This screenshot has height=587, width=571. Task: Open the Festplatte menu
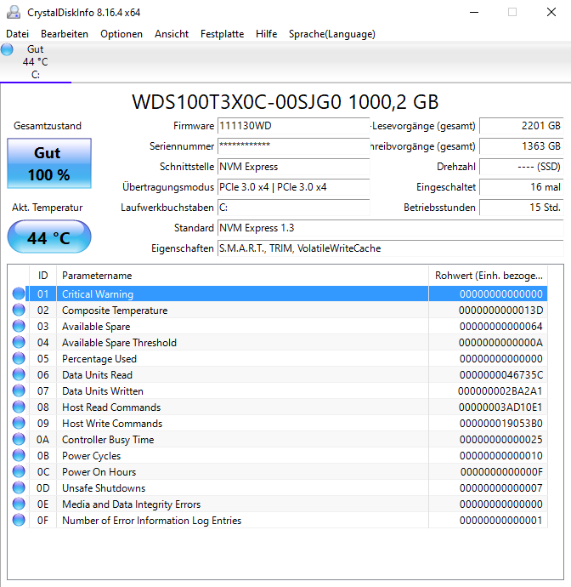(222, 34)
